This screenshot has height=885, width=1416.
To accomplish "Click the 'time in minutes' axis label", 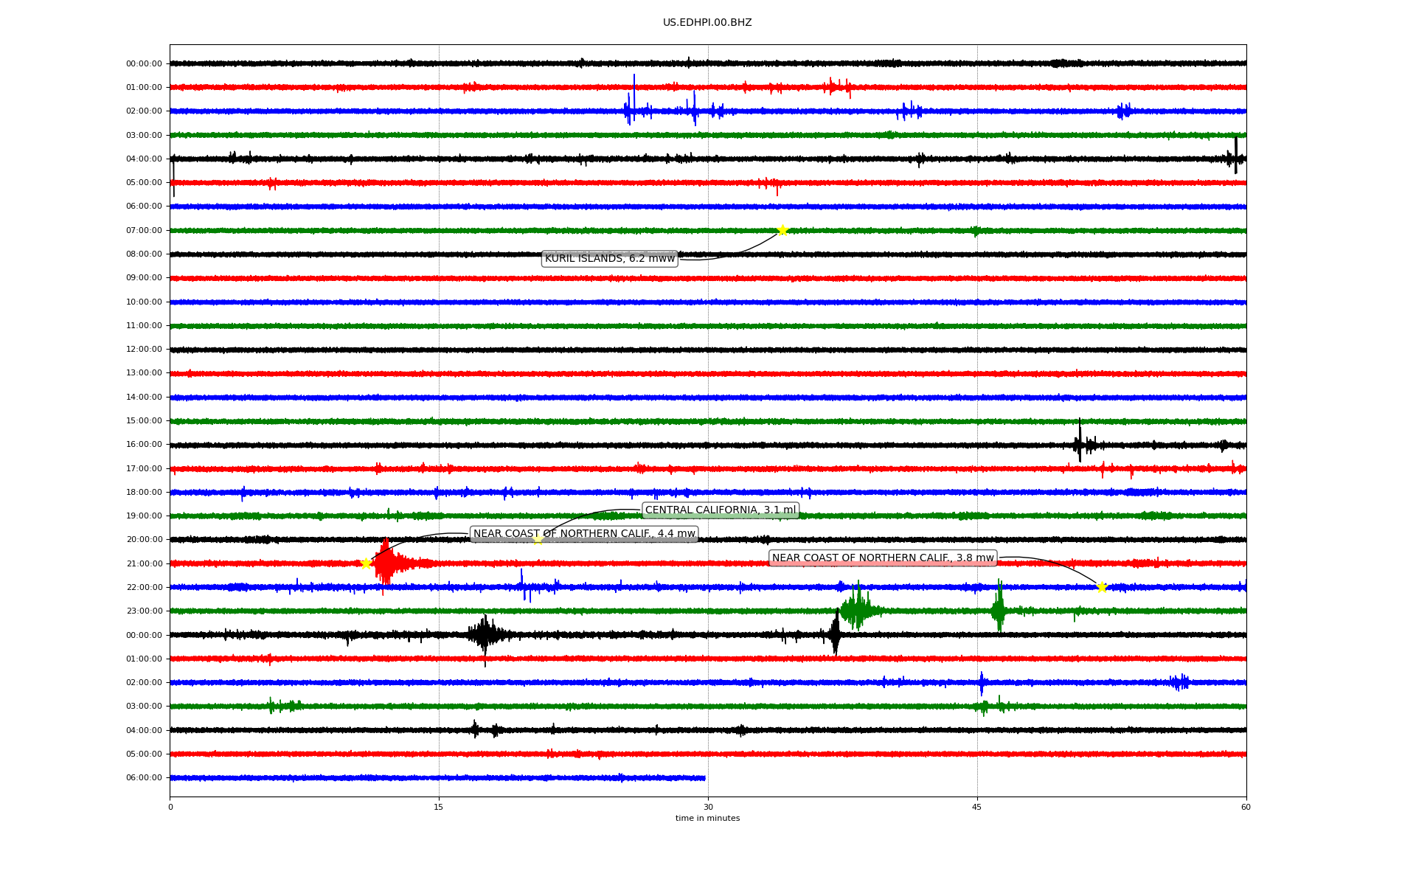I will pyautogui.click(x=707, y=818).
